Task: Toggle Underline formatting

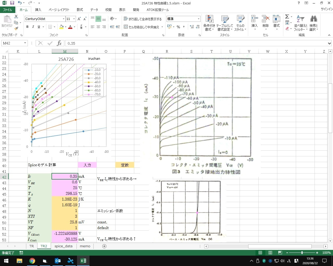Action: [x=39, y=27]
